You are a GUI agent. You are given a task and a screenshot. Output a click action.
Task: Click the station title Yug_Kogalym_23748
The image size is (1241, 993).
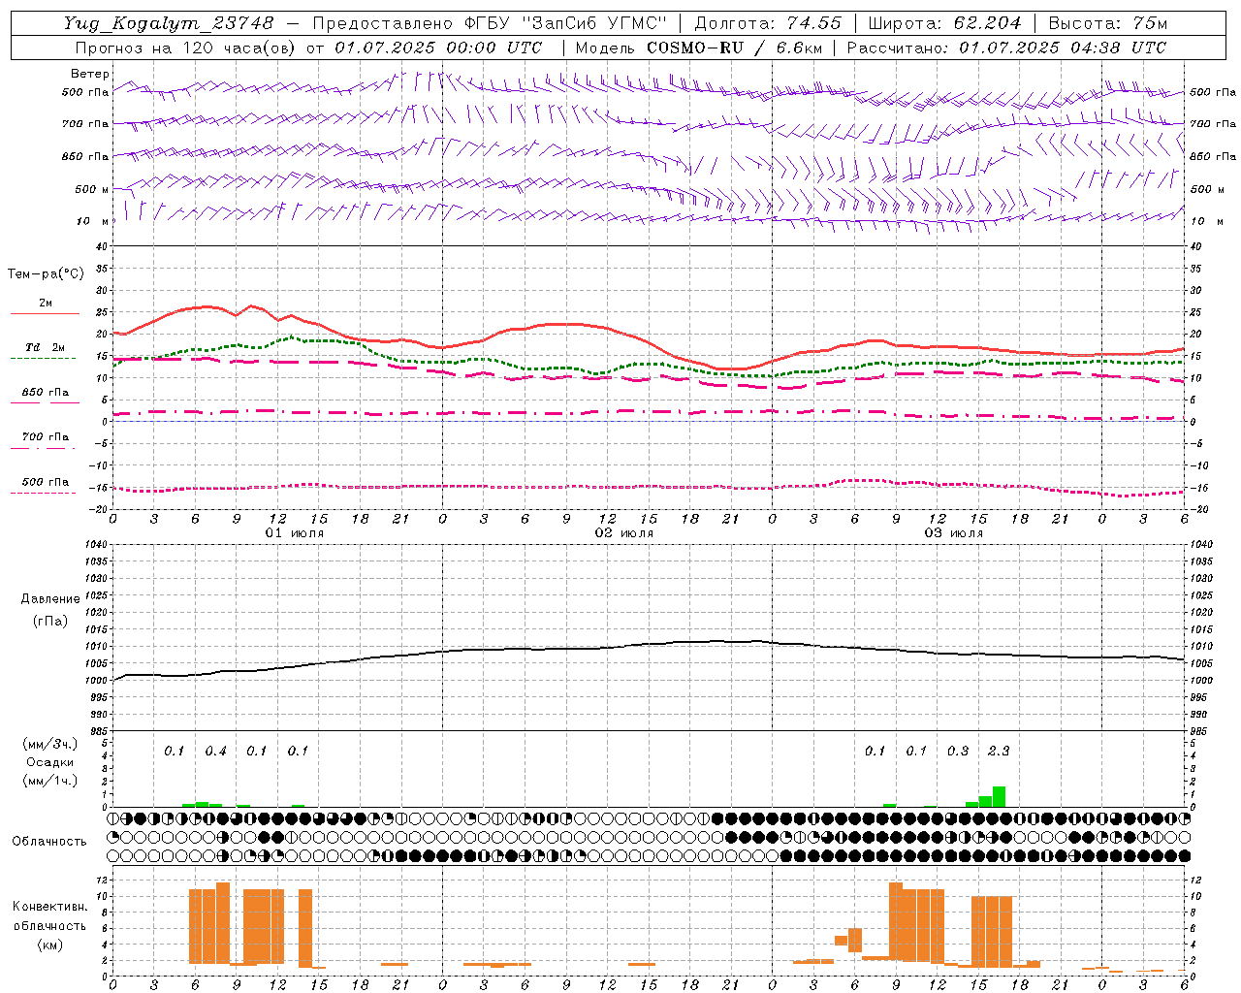[169, 23]
